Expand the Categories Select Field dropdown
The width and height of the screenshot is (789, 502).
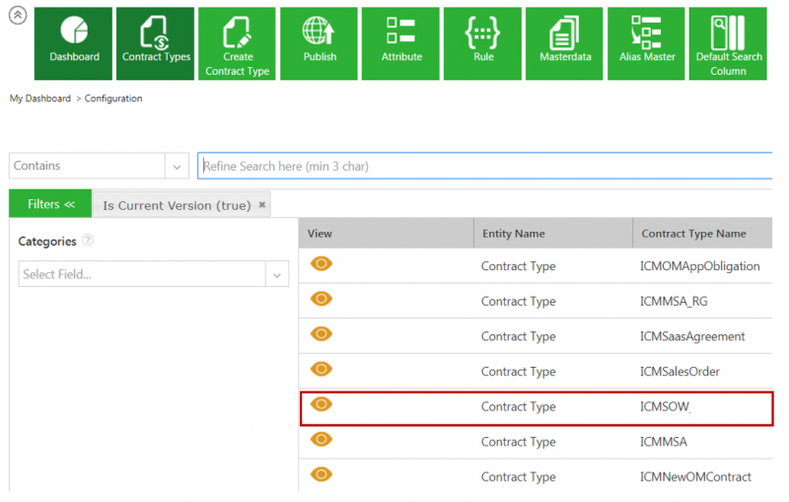(276, 274)
